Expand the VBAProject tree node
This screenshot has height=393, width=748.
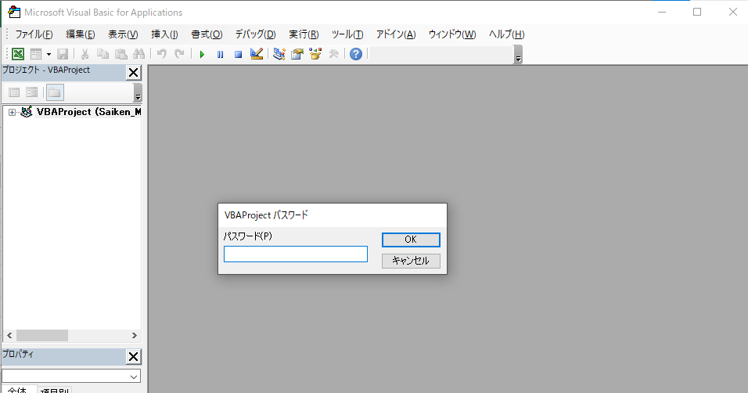[12, 112]
